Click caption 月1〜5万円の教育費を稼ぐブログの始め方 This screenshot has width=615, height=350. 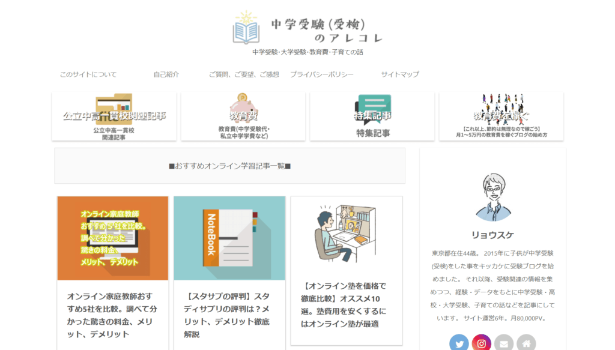click(501, 135)
